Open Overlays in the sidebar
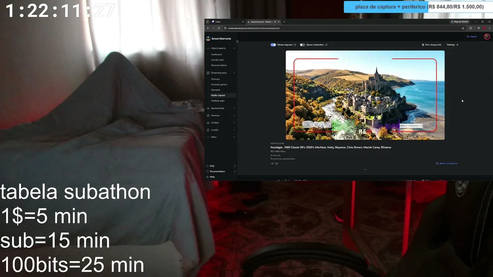 215,79
